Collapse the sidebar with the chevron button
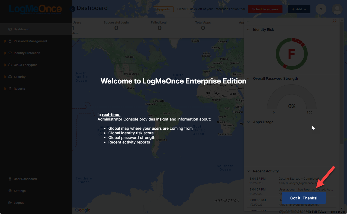347x214 pixels. tap(72, 9)
